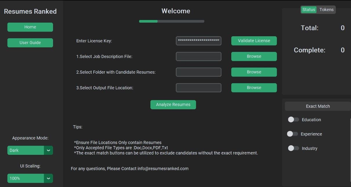The image size is (351, 187).
Task: Click the Job Description File path field
Action: tap(199, 57)
